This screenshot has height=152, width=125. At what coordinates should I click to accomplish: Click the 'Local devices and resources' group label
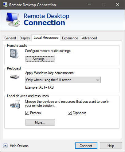coord(28,96)
